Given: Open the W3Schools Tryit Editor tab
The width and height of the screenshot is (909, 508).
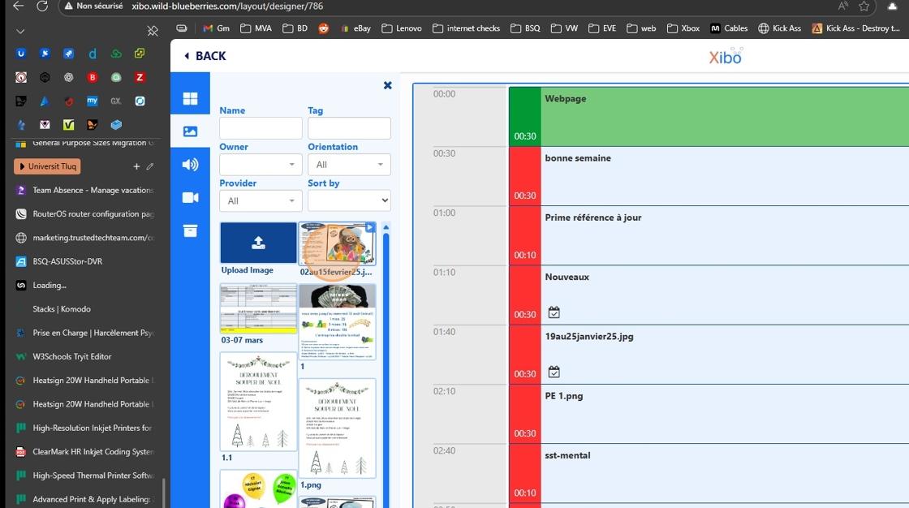Looking at the screenshot, I should click(72, 356).
